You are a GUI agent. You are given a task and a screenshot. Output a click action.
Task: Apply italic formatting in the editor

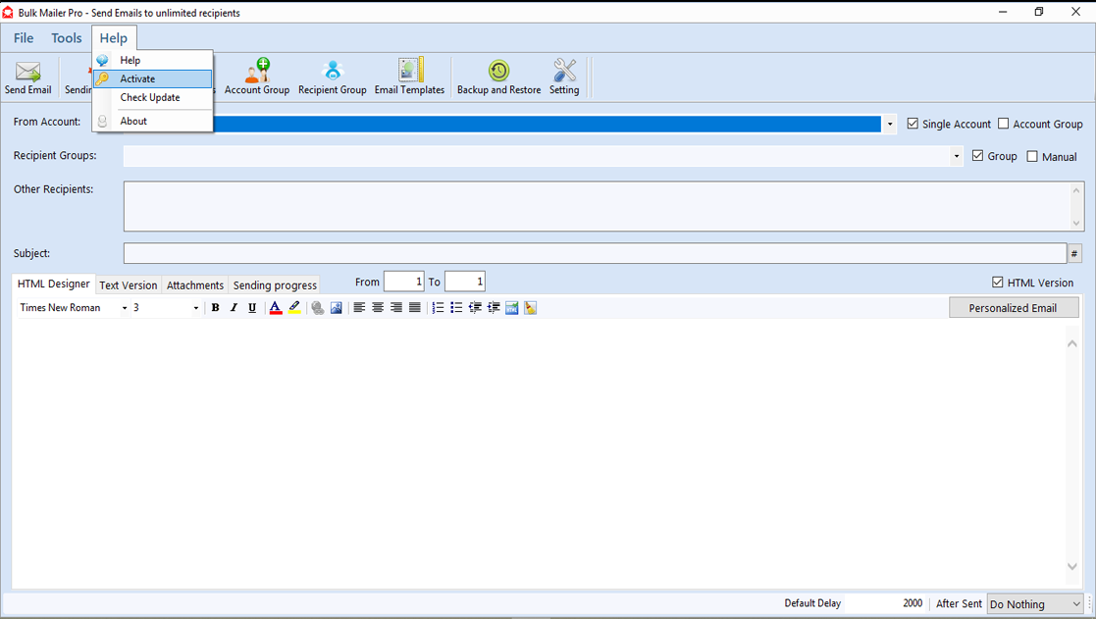(234, 307)
